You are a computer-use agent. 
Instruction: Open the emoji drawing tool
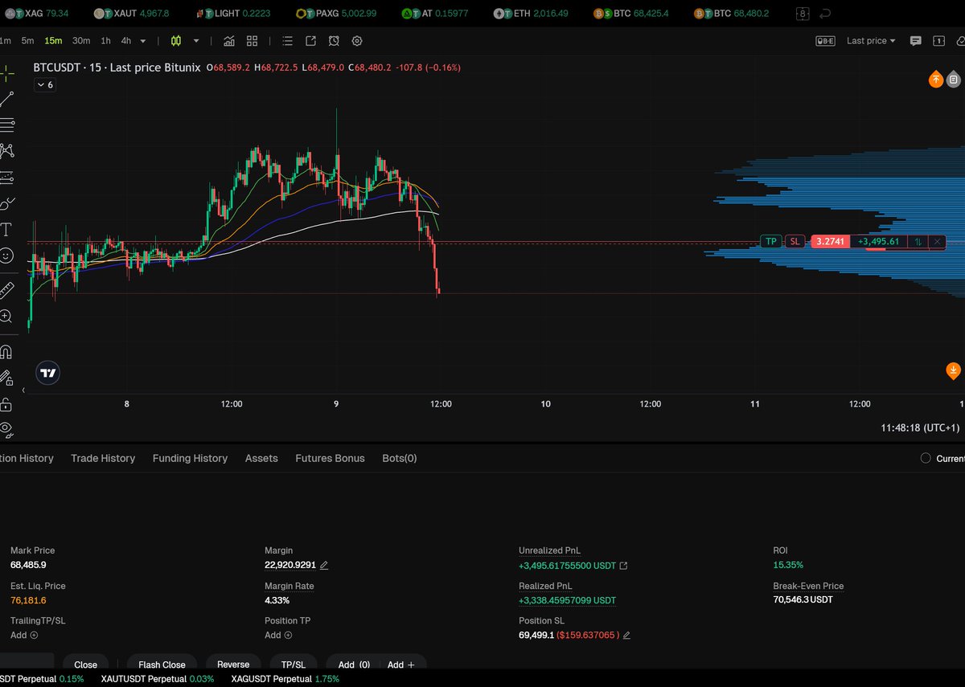[x=8, y=256]
